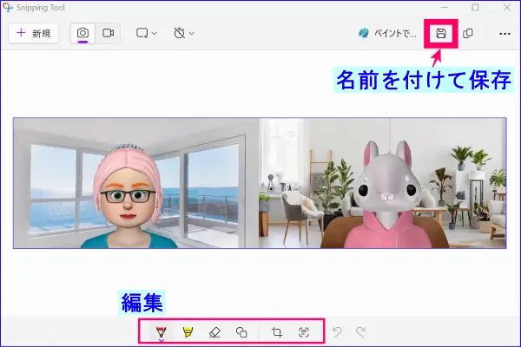Image resolution: width=521 pixels, height=347 pixels.
Task: Click the copy icon in top toolbar
Action: (x=468, y=33)
